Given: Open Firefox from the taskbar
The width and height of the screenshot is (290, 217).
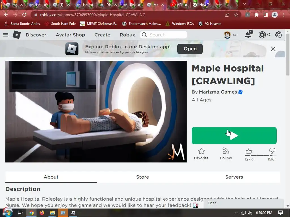Looking at the screenshot, I should (x=42, y=213).
